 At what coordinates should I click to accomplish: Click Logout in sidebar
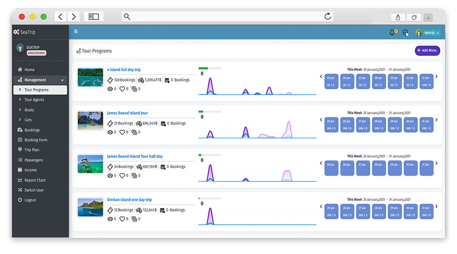(40, 200)
